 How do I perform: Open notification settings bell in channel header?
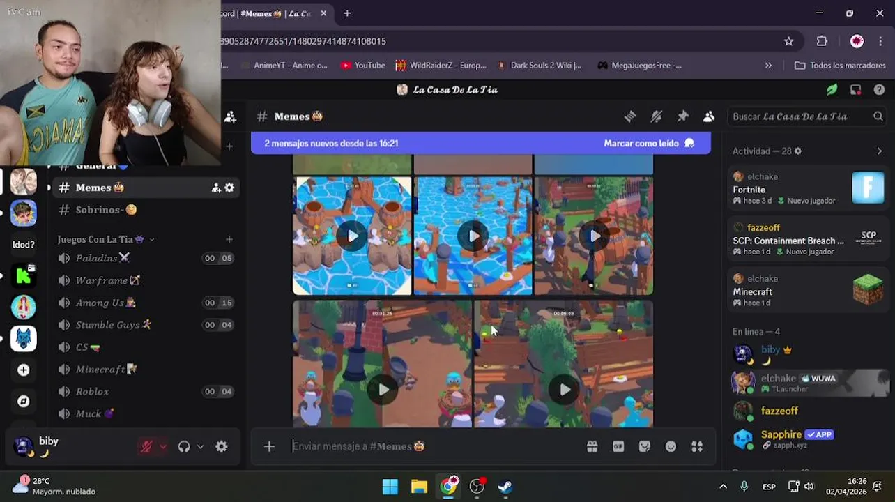click(x=656, y=116)
